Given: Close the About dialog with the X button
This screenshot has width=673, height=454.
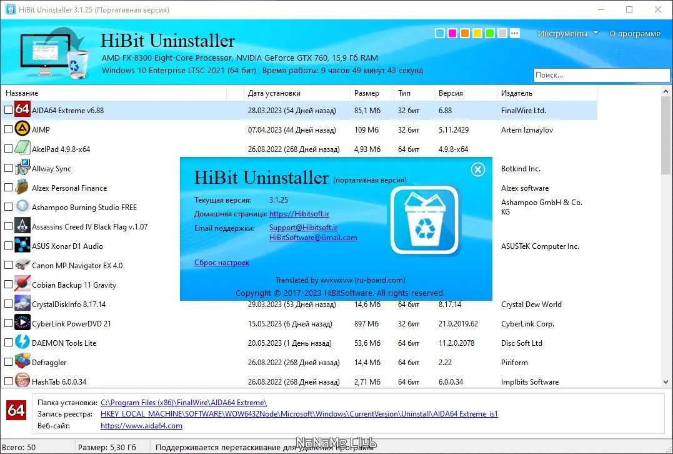Looking at the screenshot, I should [477, 169].
